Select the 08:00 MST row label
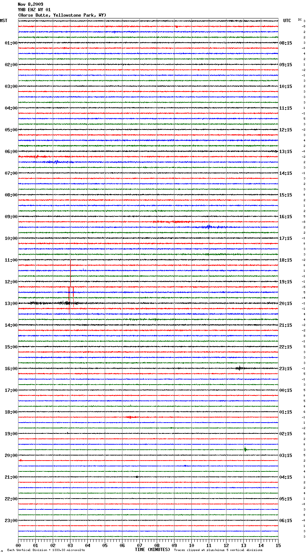Image resolution: width=307 pixels, height=555 pixels. coord(11,195)
